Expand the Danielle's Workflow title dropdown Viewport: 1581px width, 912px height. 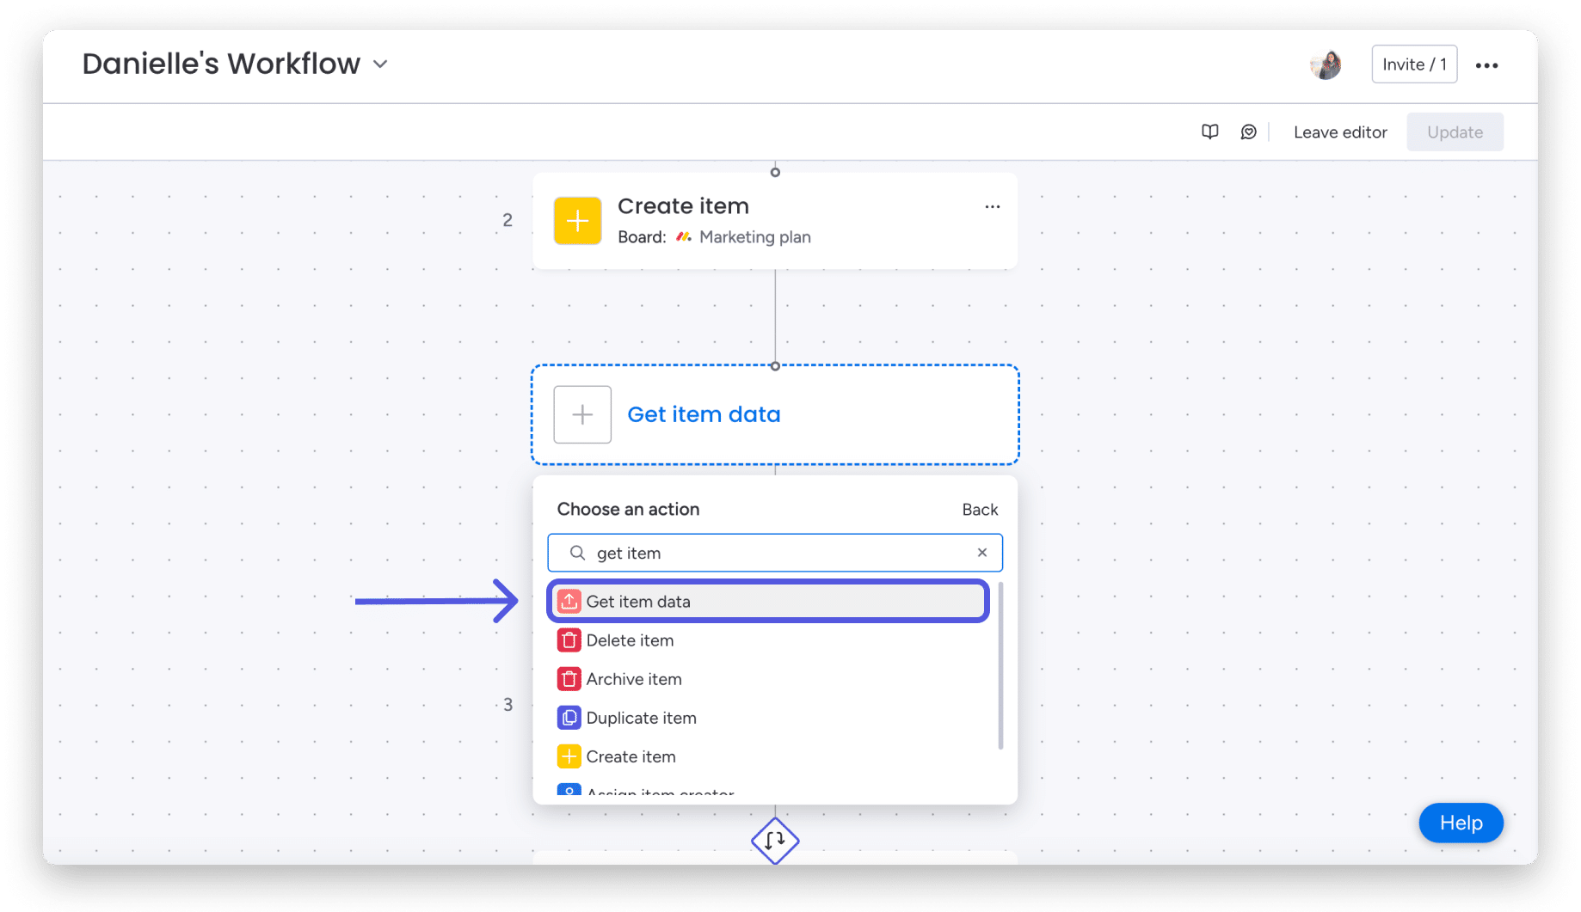pyautogui.click(x=380, y=64)
